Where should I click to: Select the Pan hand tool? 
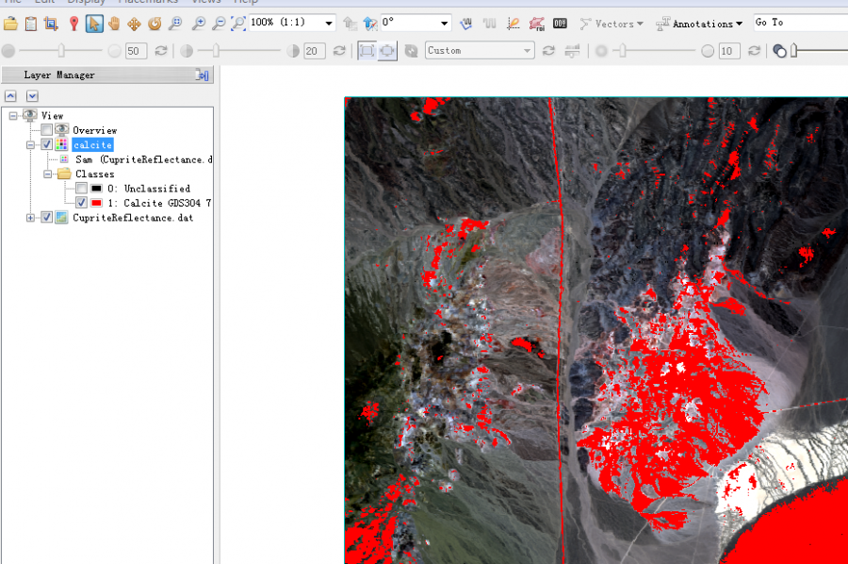114,24
